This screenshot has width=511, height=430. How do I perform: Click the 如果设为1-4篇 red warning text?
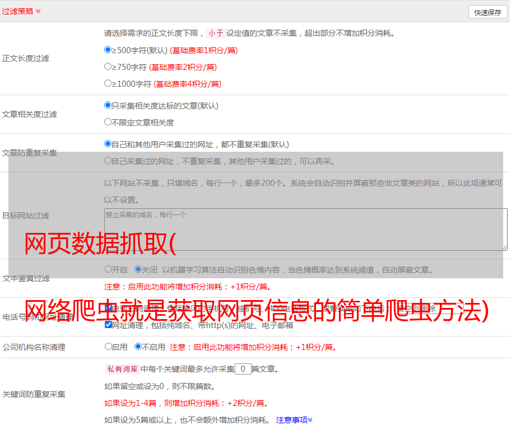187,403
